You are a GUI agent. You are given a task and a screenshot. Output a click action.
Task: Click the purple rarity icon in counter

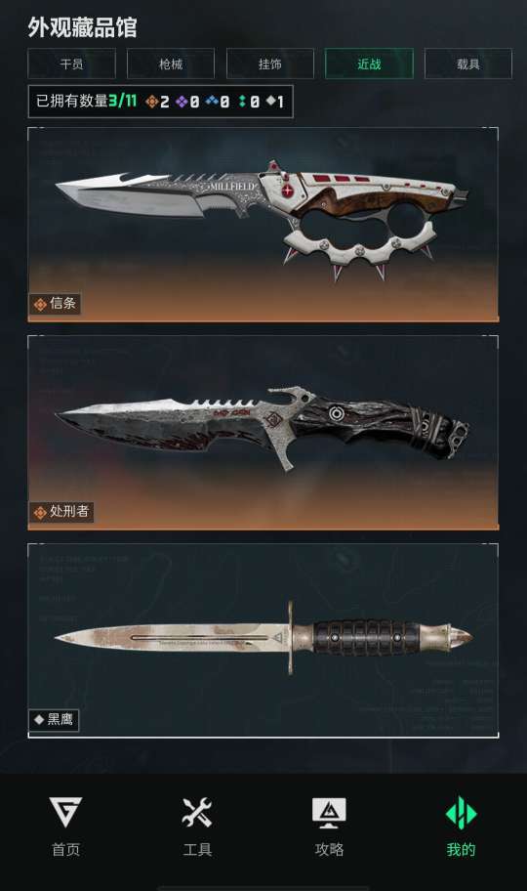[182, 102]
